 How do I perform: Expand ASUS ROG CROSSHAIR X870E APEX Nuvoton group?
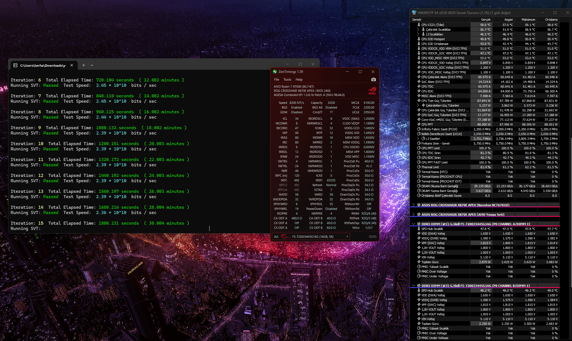[x=413, y=205]
